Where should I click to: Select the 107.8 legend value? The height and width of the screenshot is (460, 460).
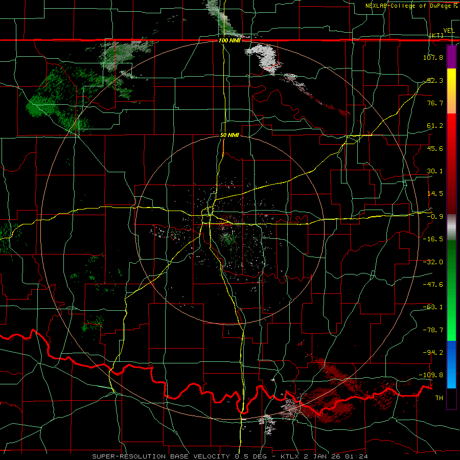(433, 57)
